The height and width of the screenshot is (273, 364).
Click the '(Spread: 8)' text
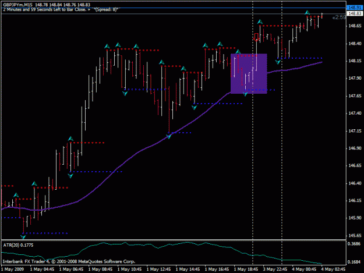coord(106,10)
